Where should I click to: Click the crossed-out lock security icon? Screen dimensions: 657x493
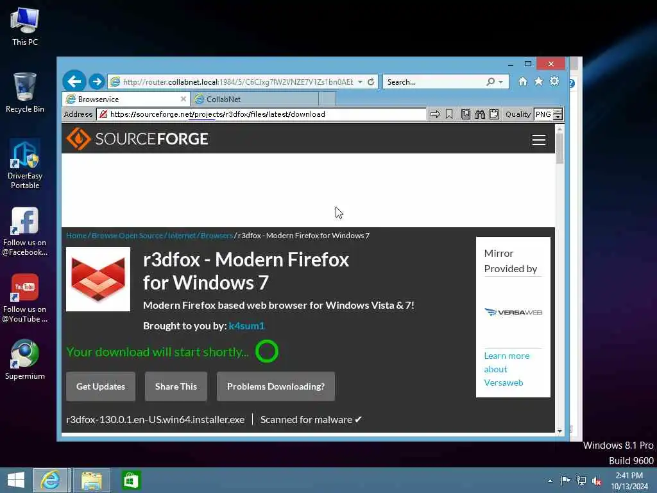click(103, 114)
